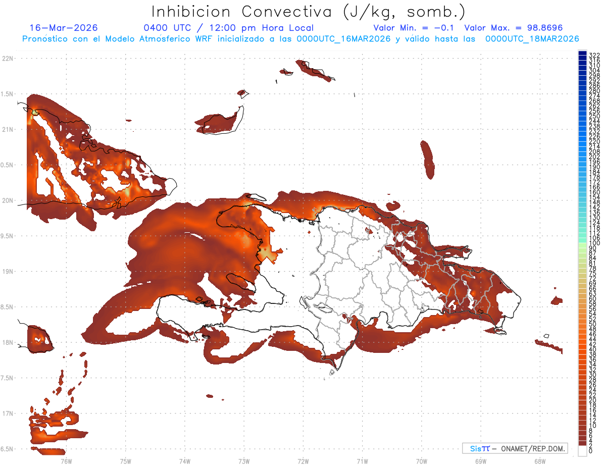Click the title 'Inhibicion Convectiva (J/kg, somb.)'
The height and width of the screenshot is (468, 606).
click(x=309, y=12)
